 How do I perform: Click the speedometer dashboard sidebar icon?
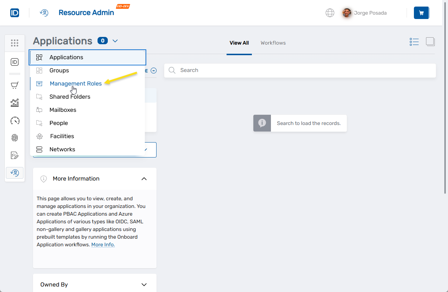pyautogui.click(x=15, y=120)
